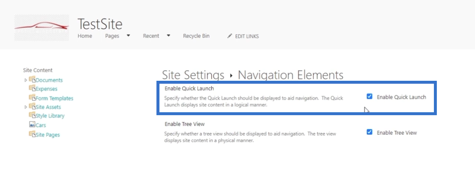
Task: Open Recycle Bin from the navigation bar
Action: [x=196, y=36]
